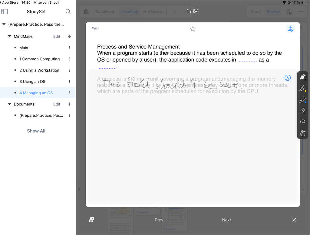Collapse the Documents section
The image size is (310, 235).
tap(9, 104)
